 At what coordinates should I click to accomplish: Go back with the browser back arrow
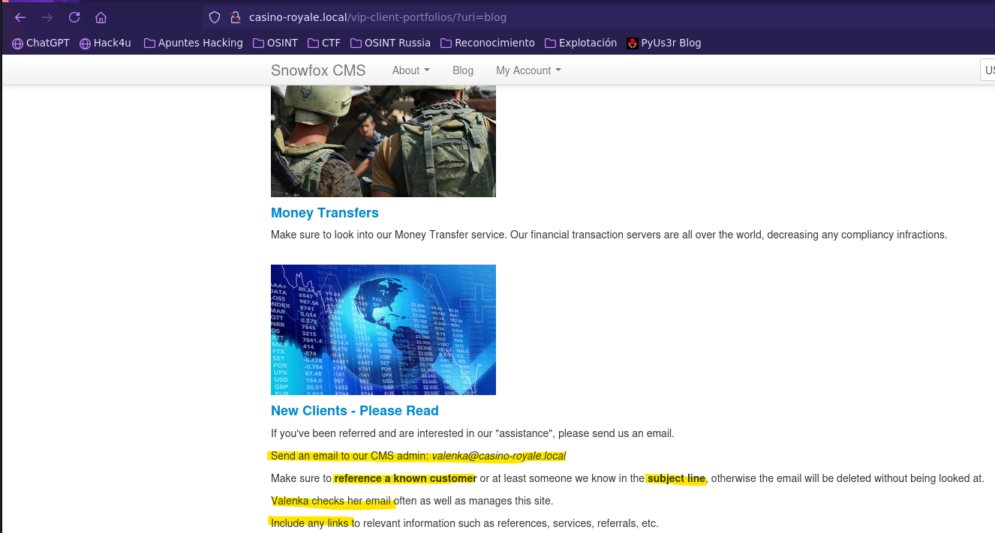20,17
